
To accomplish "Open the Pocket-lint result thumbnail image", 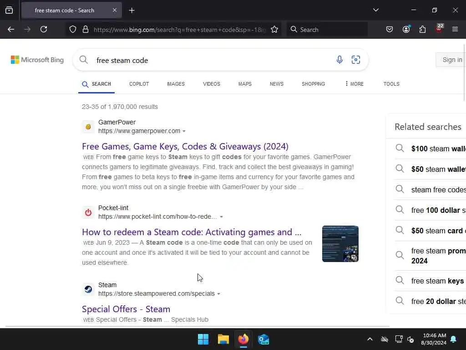I will click(340, 244).
